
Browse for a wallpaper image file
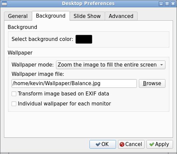pos(152,83)
